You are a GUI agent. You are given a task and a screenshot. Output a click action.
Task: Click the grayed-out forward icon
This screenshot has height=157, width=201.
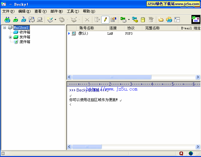tap(74, 20)
